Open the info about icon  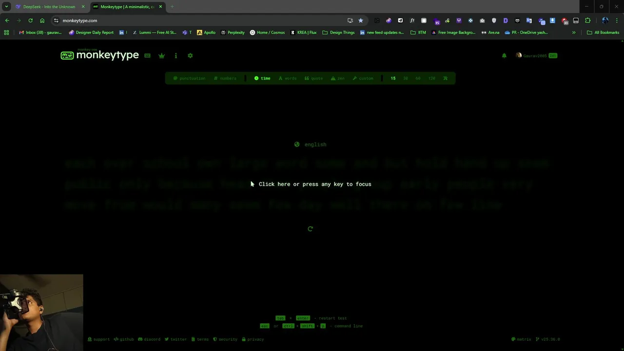click(176, 56)
